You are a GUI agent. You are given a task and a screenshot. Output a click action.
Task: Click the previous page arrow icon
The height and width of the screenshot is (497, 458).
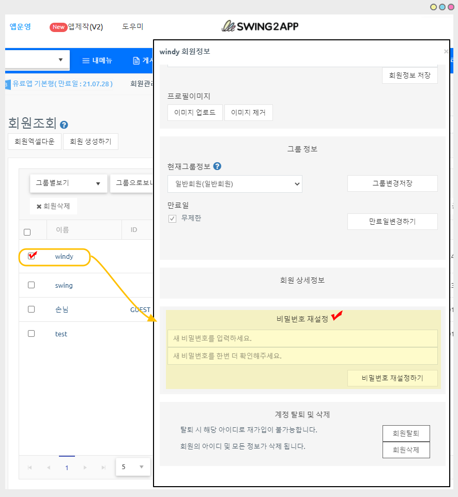coord(49,468)
